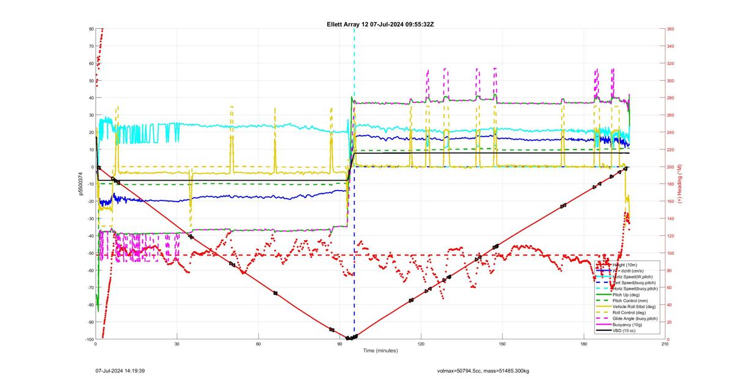Click the 70 tick on p5500374 axis
735x381 pixels.
point(91,46)
